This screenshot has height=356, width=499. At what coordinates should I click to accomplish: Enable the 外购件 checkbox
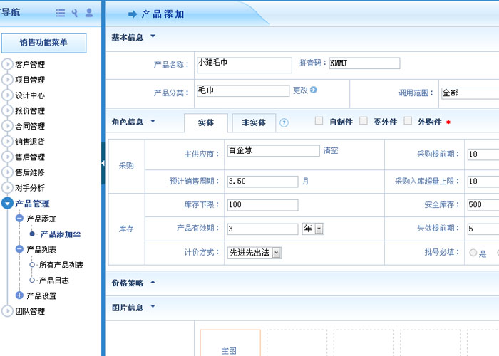(x=408, y=121)
